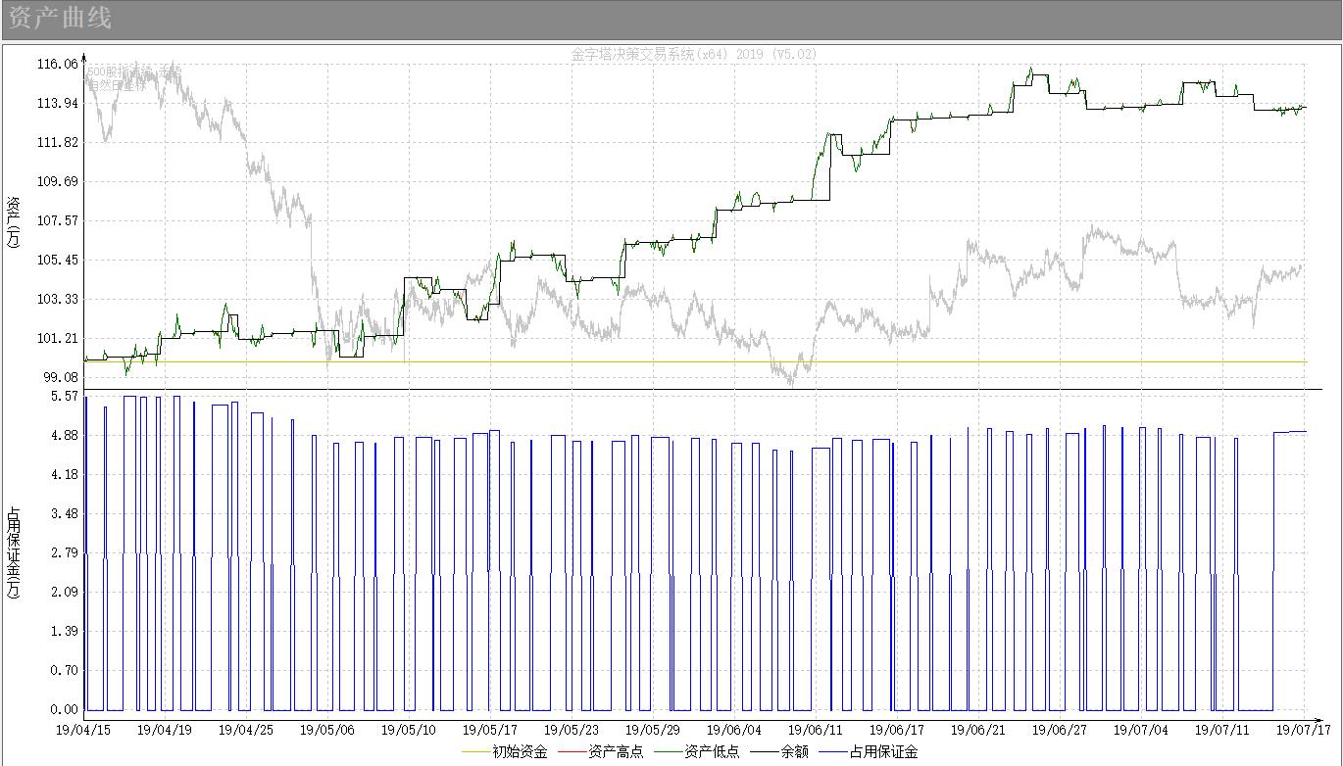Click the red 资产高点 legend line swatch
The width and height of the screenshot is (1343, 766).
[571, 752]
